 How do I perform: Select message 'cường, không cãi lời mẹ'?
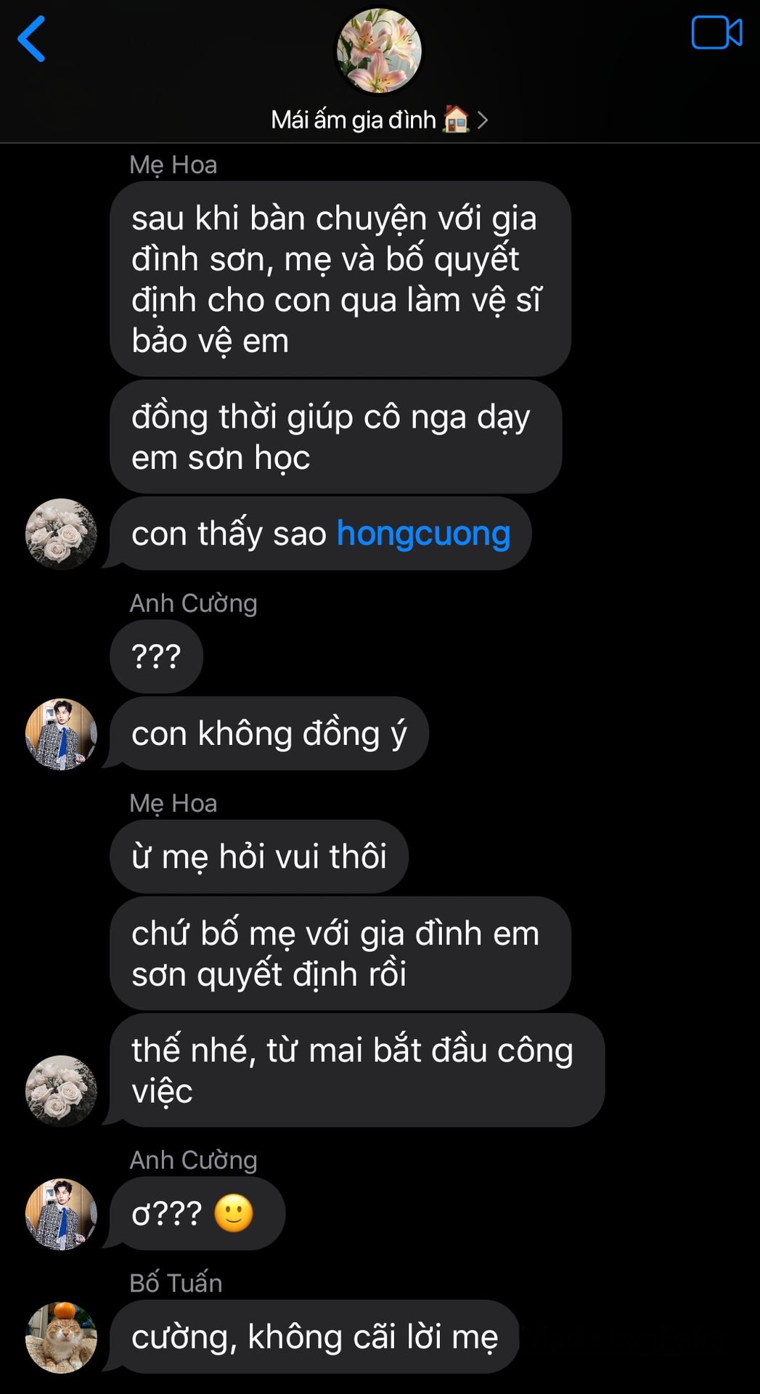314,1337
